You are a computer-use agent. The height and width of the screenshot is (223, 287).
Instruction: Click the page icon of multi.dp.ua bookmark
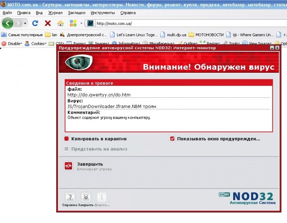point(163,34)
